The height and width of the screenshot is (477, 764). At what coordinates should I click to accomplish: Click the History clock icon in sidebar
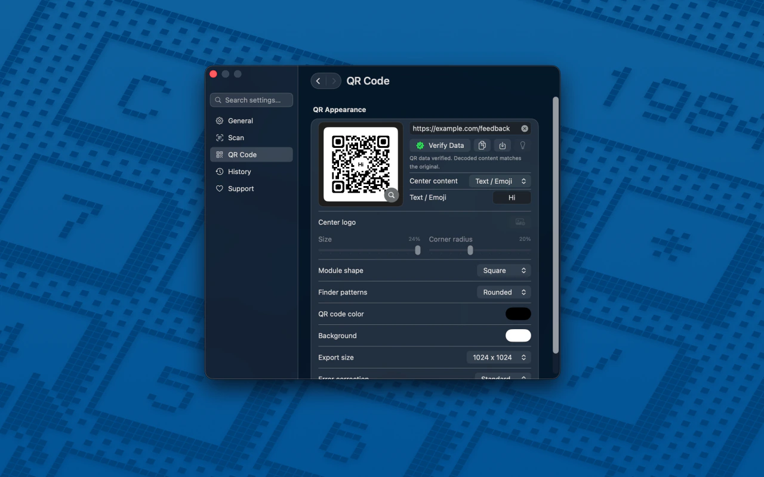point(220,172)
